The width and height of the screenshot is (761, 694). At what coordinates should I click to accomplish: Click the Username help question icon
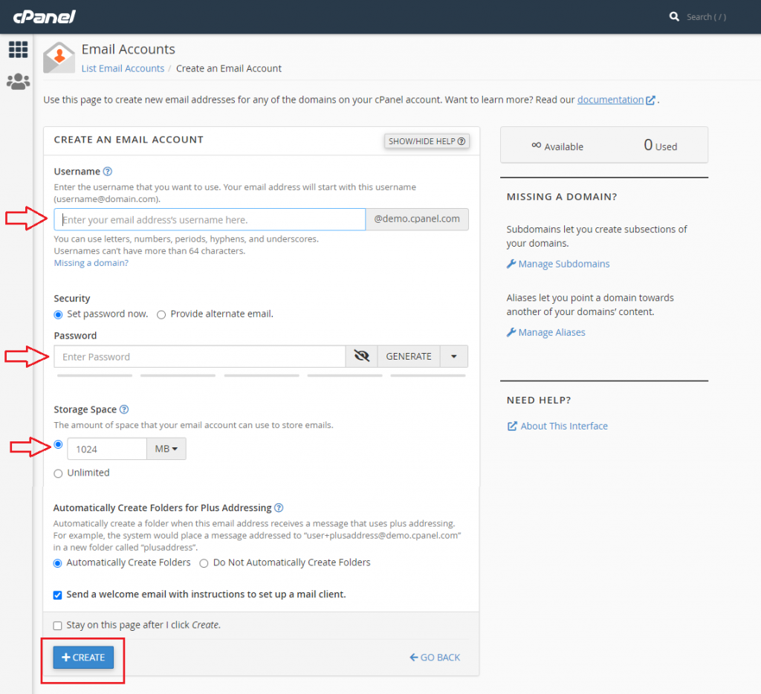coord(108,172)
